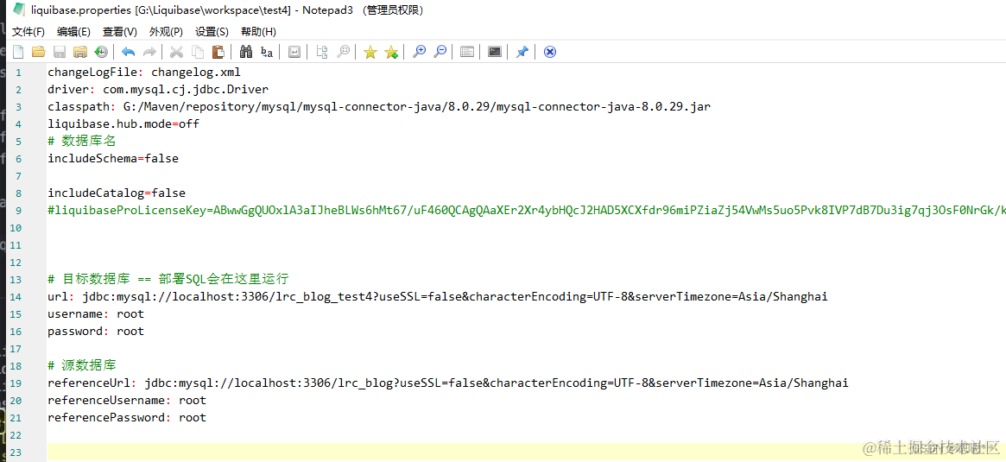Place cursor on highlighted empty line 23
Screen dimensions: 1006x462
(x=526, y=452)
